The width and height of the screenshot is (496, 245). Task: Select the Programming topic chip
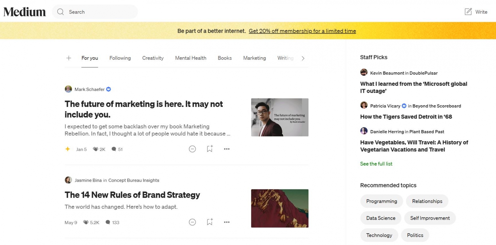coord(381,201)
